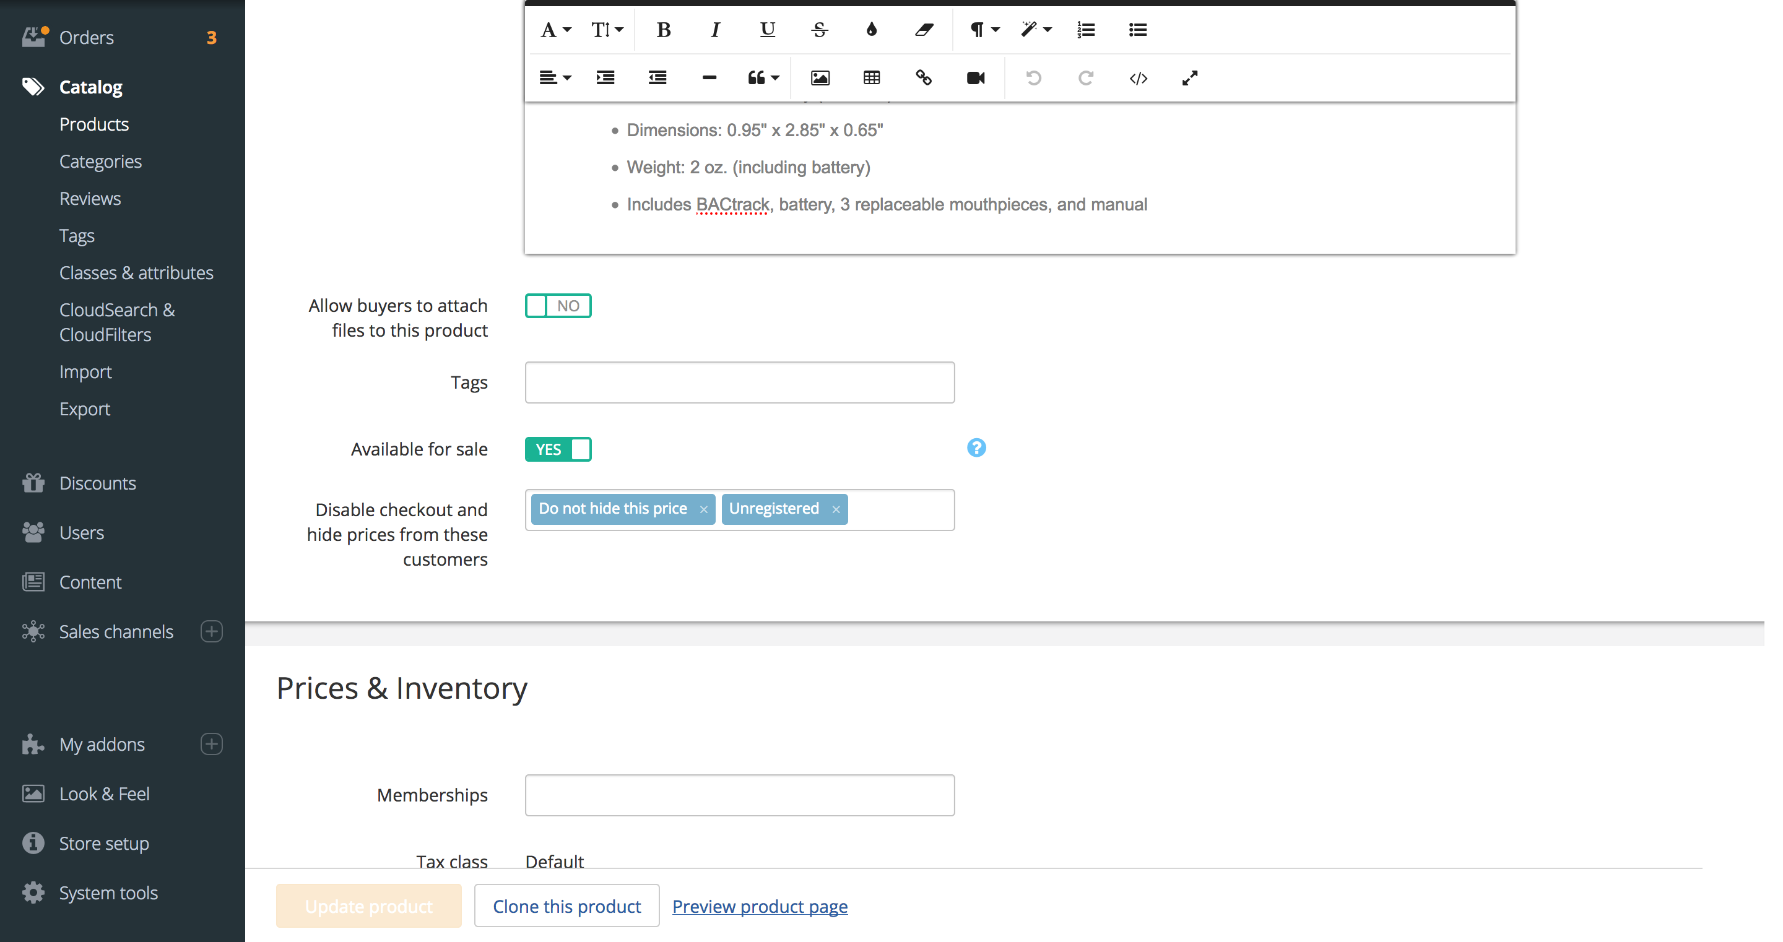This screenshot has width=1783, height=942.
Task: Insert an unordered bullet list
Action: click(1137, 30)
